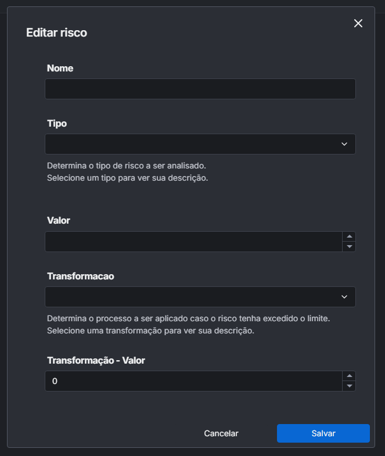Expand the Tipo dropdown
This screenshot has height=456, width=385.
coord(200,144)
